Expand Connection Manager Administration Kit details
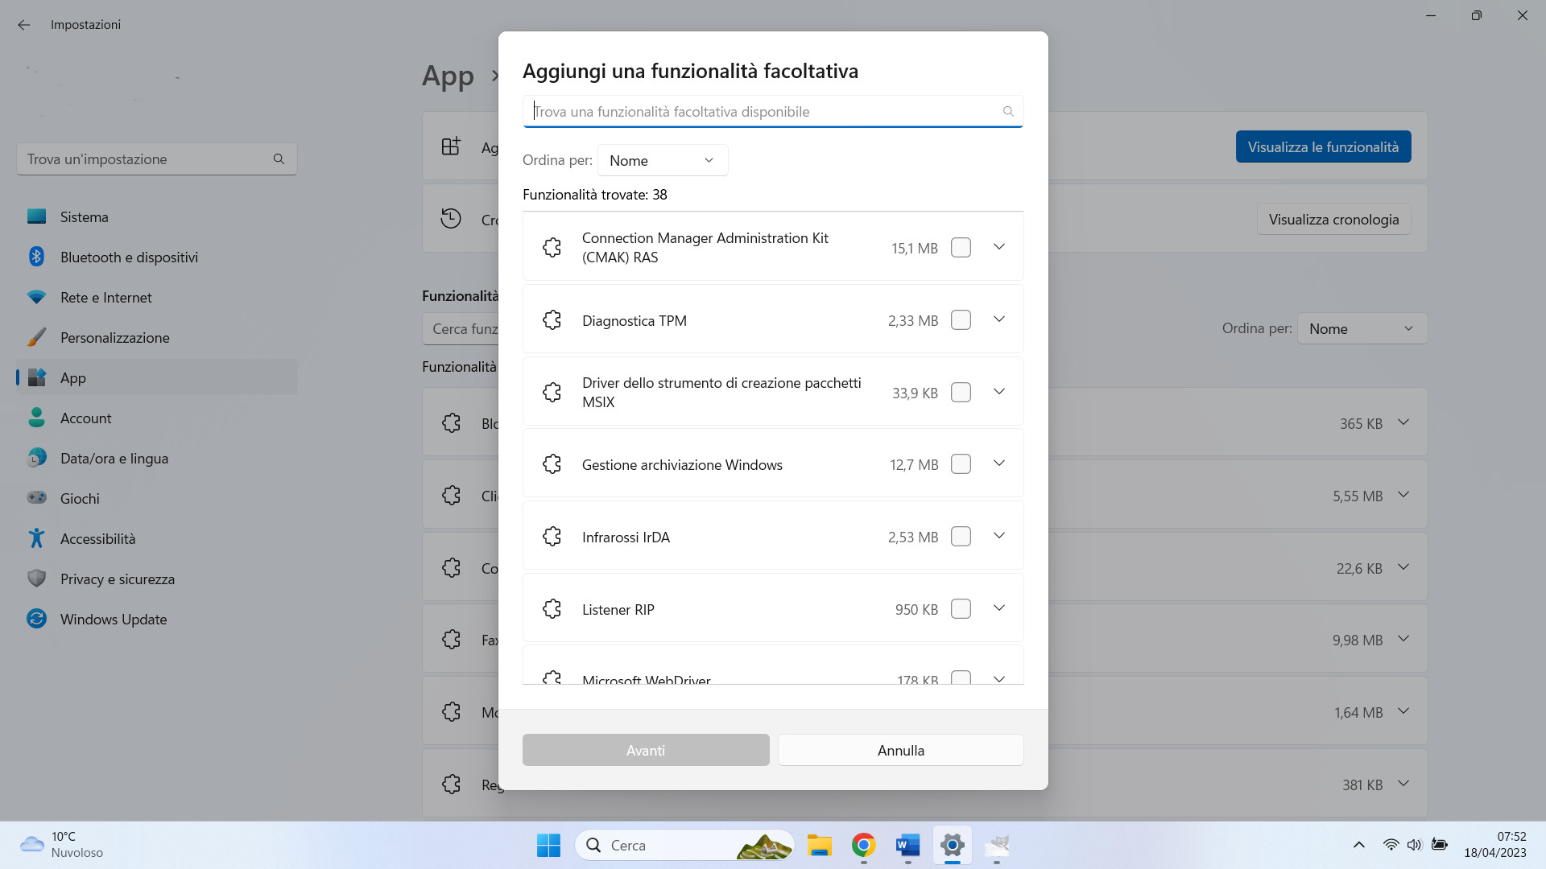The width and height of the screenshot is (1546, 869). (x=998, y=247)
